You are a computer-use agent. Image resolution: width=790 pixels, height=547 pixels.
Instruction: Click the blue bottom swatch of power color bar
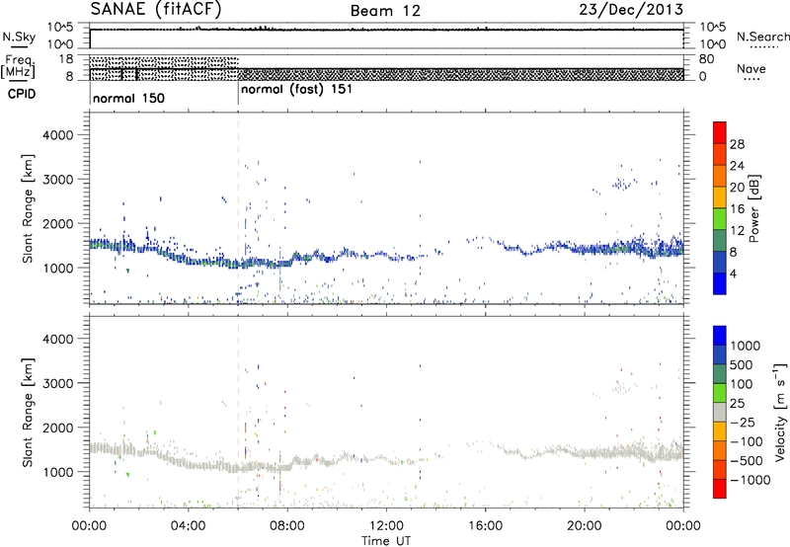pyautogui.click(x=720, y=283)
